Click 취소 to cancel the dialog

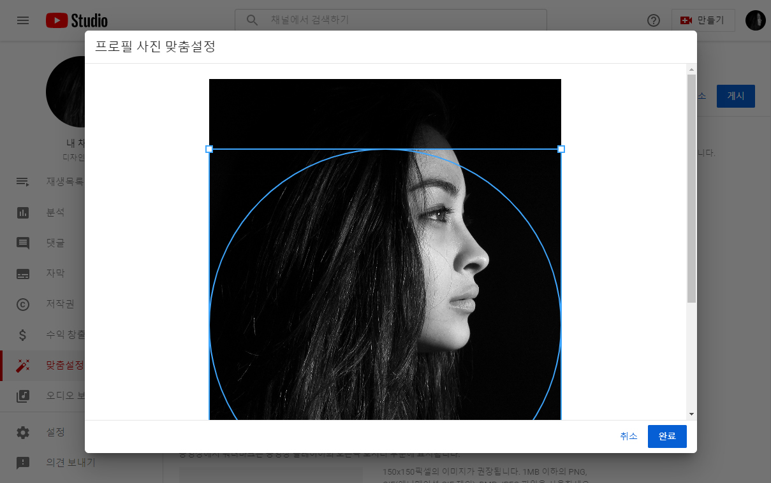629,436
